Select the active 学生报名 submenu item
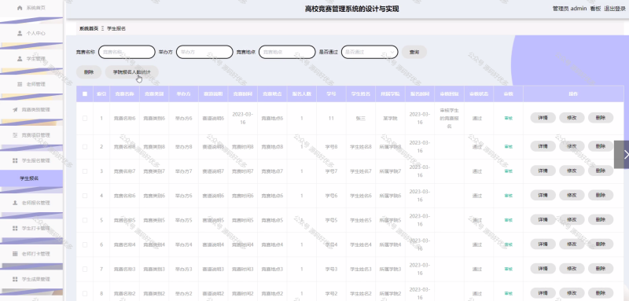The height and width of the screenshot is (301, 629). click(x=31, y=178)
